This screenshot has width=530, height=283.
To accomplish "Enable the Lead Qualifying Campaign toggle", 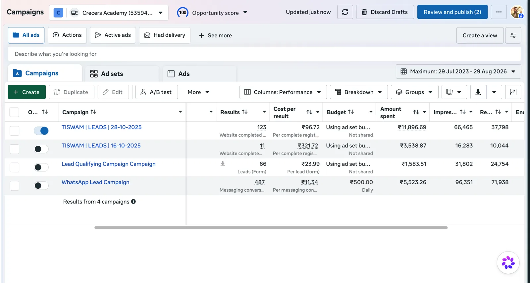I will coord(41,167).
